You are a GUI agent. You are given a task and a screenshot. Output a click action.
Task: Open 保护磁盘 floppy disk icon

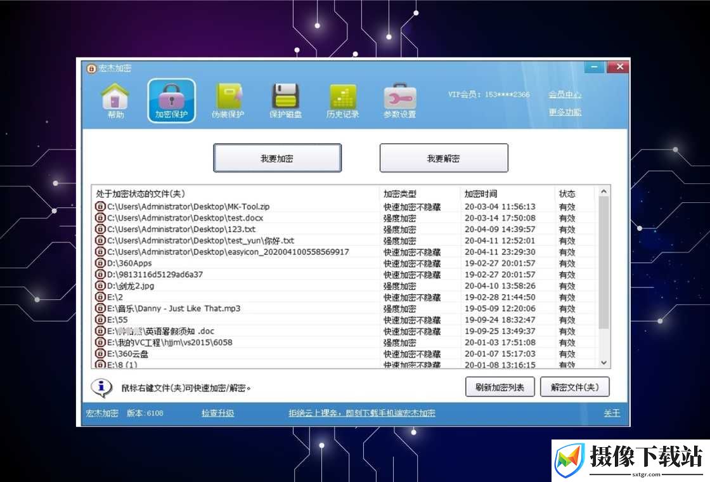coord(286,101)
